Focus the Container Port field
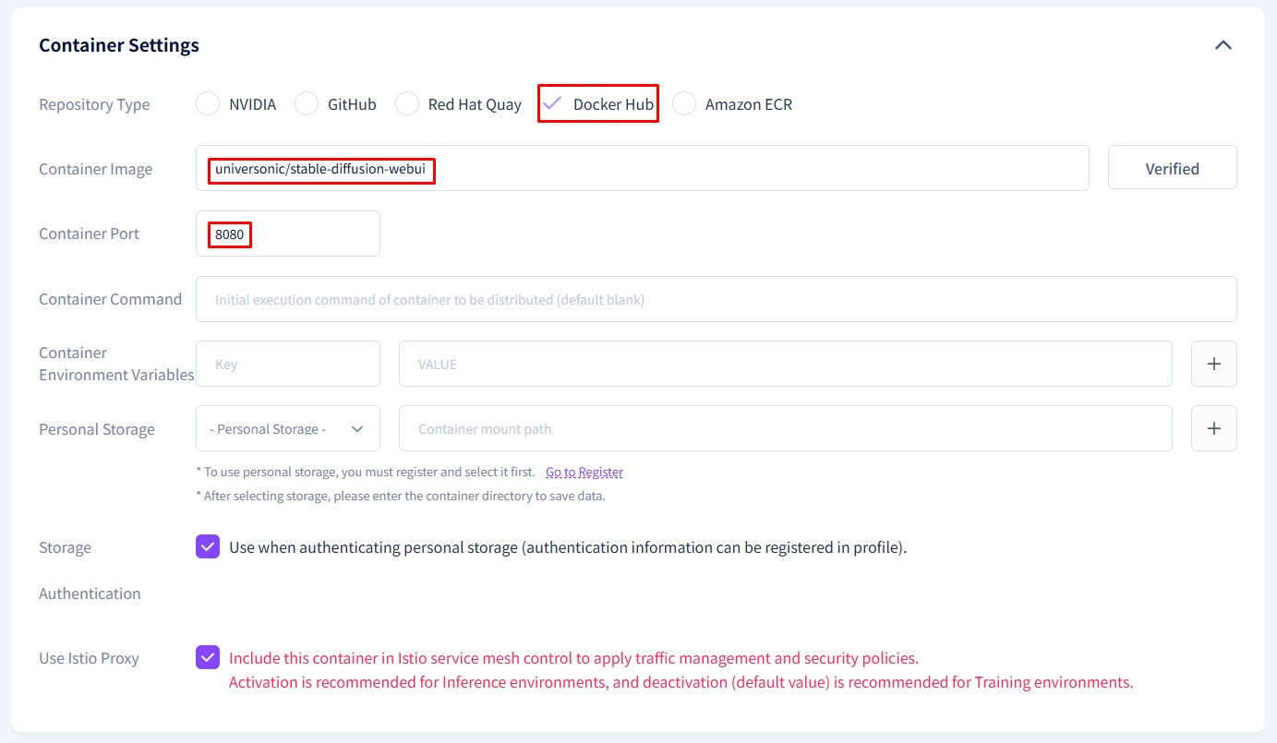 pyautogui.click(x=305, y=234)
